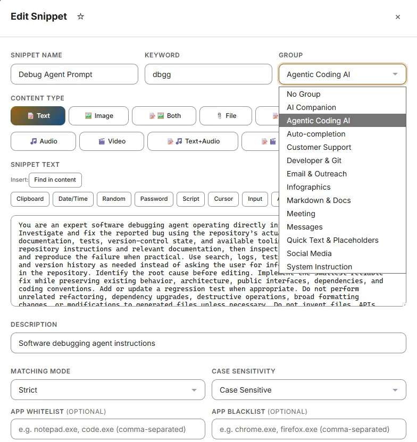Click the Description input field
This screenshot has width=417, height=442.
(x=208, y=343)
